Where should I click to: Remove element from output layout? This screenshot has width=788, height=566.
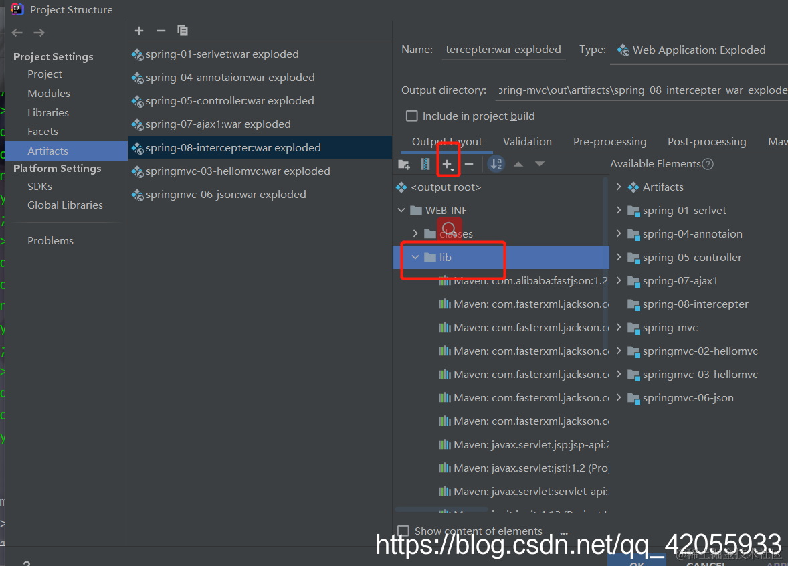click(x=469, y=164)
